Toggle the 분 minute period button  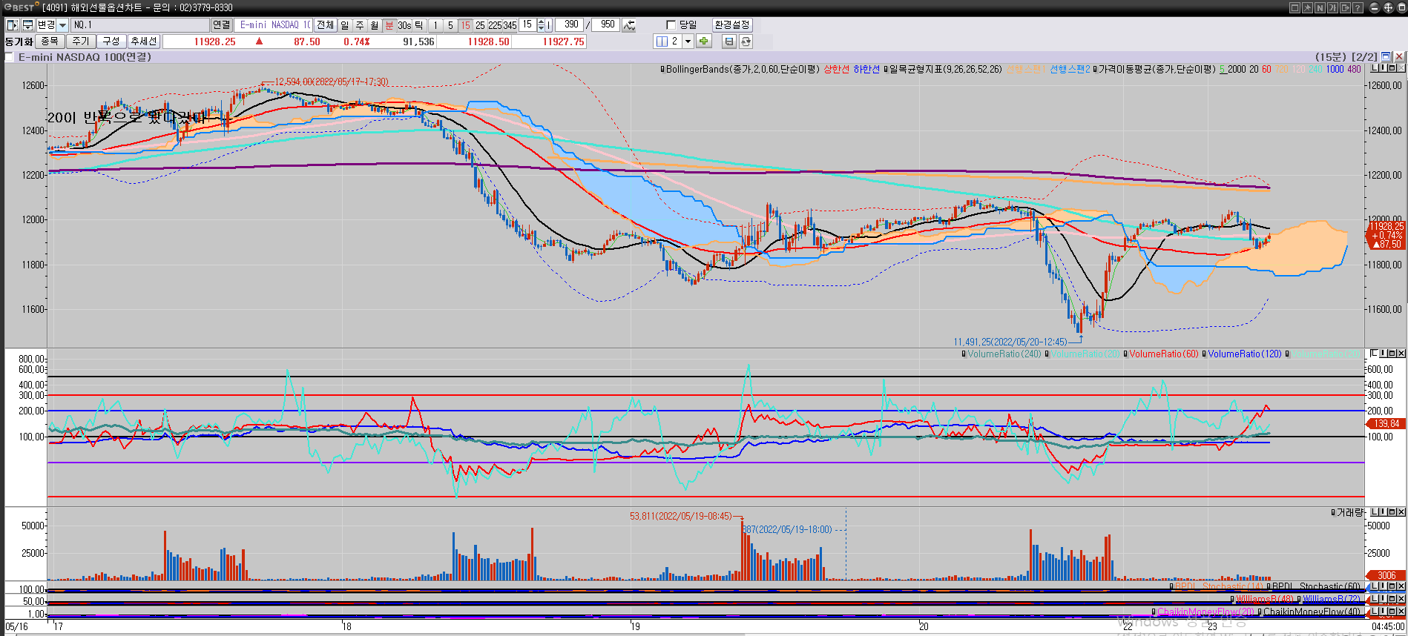389,25
